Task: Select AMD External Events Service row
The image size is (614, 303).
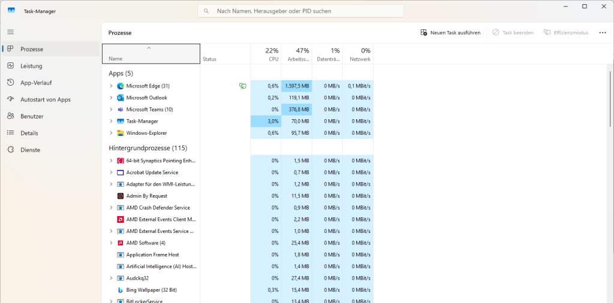Action: click(x=237, y=231)
